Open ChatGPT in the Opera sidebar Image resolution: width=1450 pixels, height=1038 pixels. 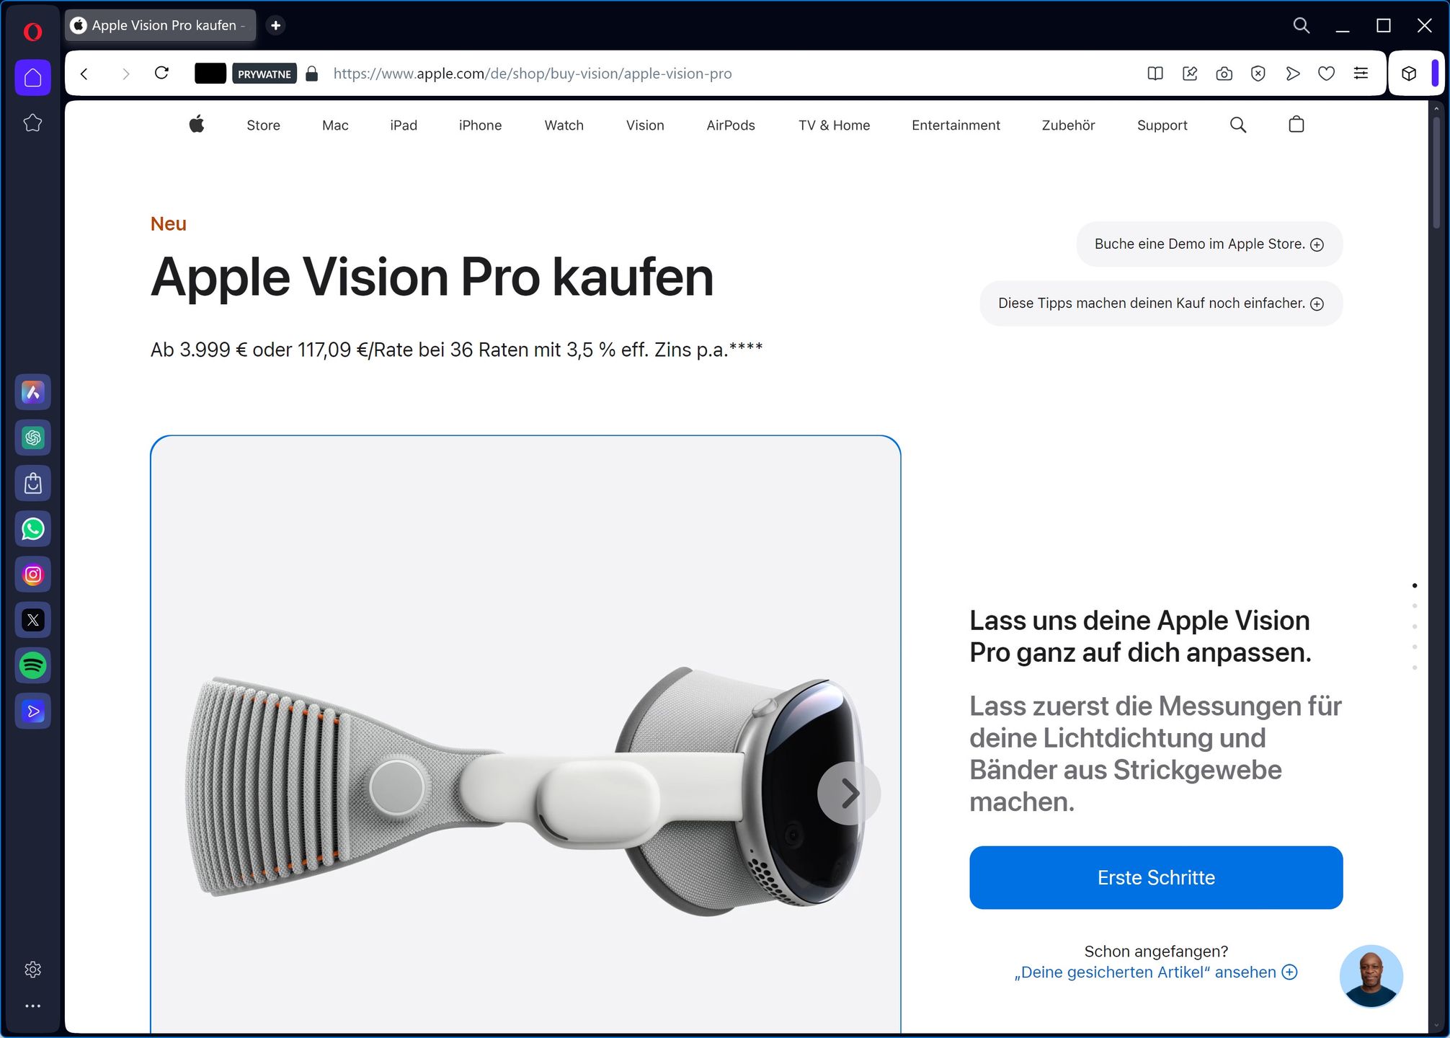click(x=33, y=438)
